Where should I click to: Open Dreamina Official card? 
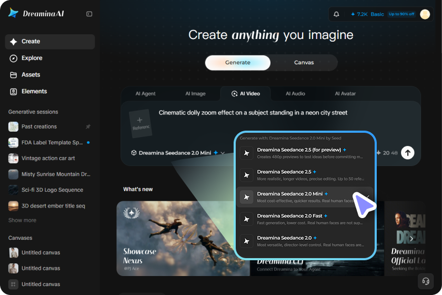click(x=405, y=239)
